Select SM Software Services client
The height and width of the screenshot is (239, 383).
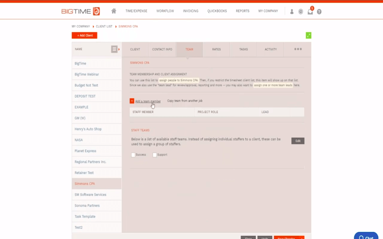click(97, 195)
